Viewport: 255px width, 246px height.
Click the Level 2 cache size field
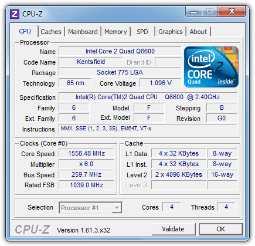click(x=179, y=174)
